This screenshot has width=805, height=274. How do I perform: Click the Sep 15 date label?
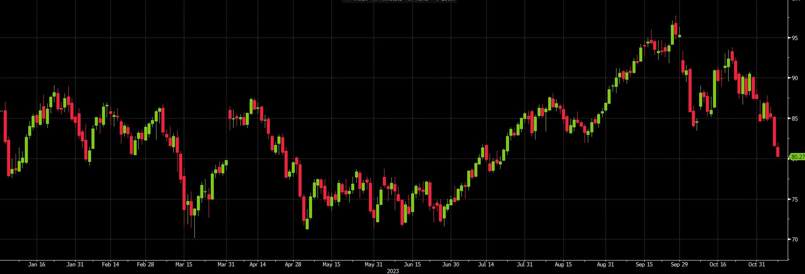[x=644, y=264]
